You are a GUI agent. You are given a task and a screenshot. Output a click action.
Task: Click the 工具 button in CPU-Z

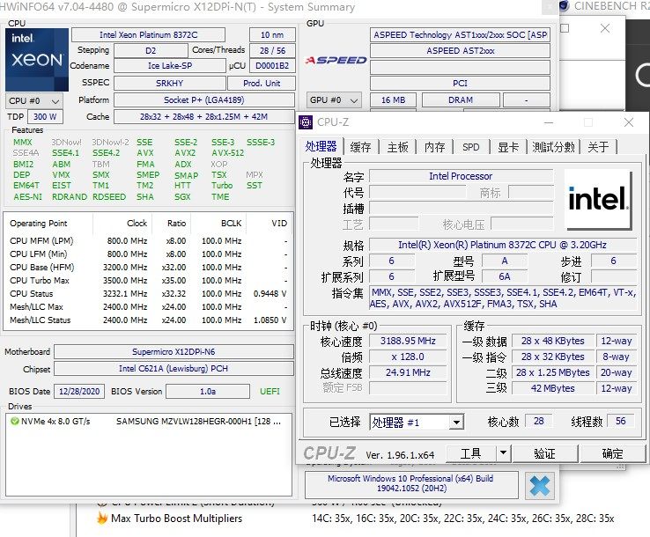[x=471, y=452]
